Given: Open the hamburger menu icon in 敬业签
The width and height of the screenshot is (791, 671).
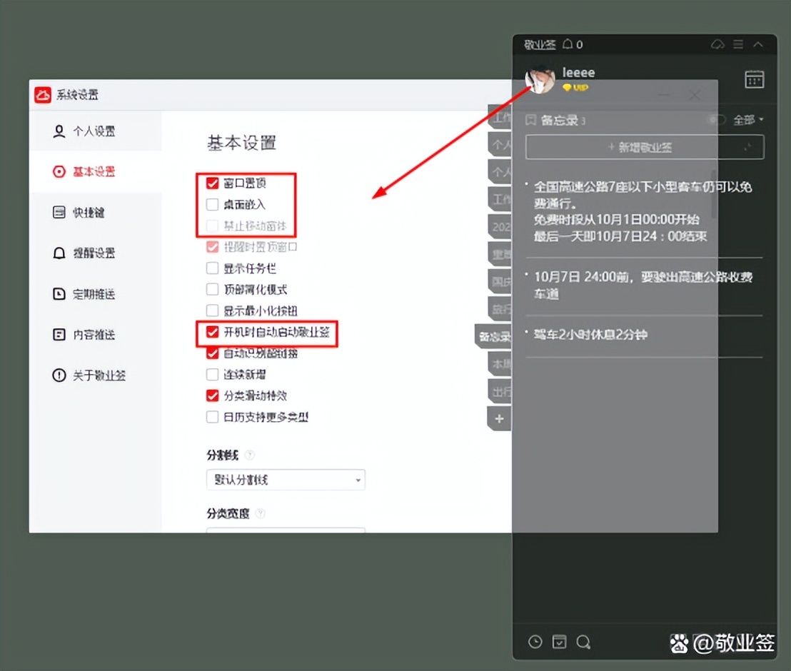Looking at the screenshot, I should point(737,44).
